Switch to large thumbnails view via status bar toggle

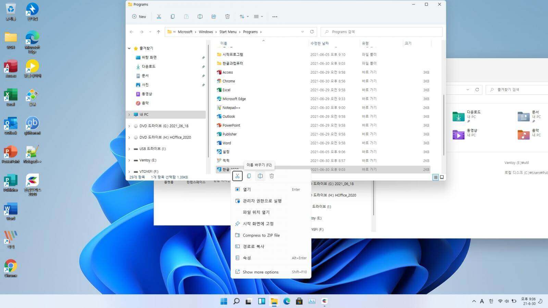tap(442, 177)
